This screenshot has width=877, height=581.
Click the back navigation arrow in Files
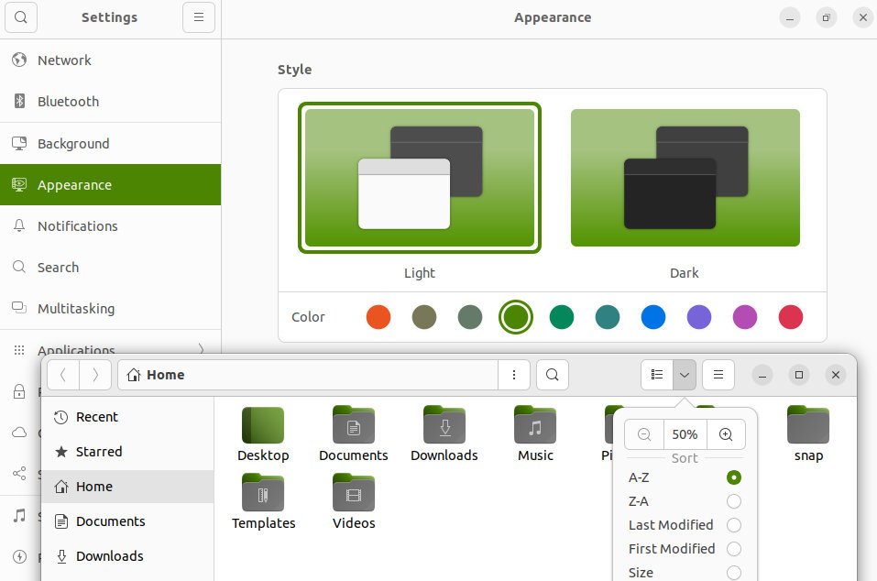62,375
